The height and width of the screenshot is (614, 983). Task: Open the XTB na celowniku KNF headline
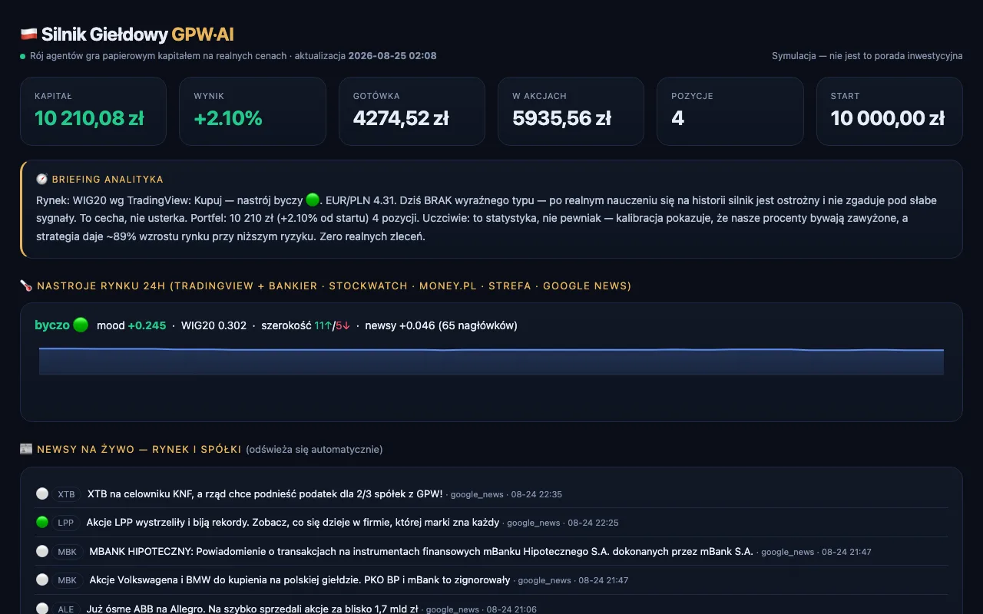pyautogui.click(x=265, y=494)
